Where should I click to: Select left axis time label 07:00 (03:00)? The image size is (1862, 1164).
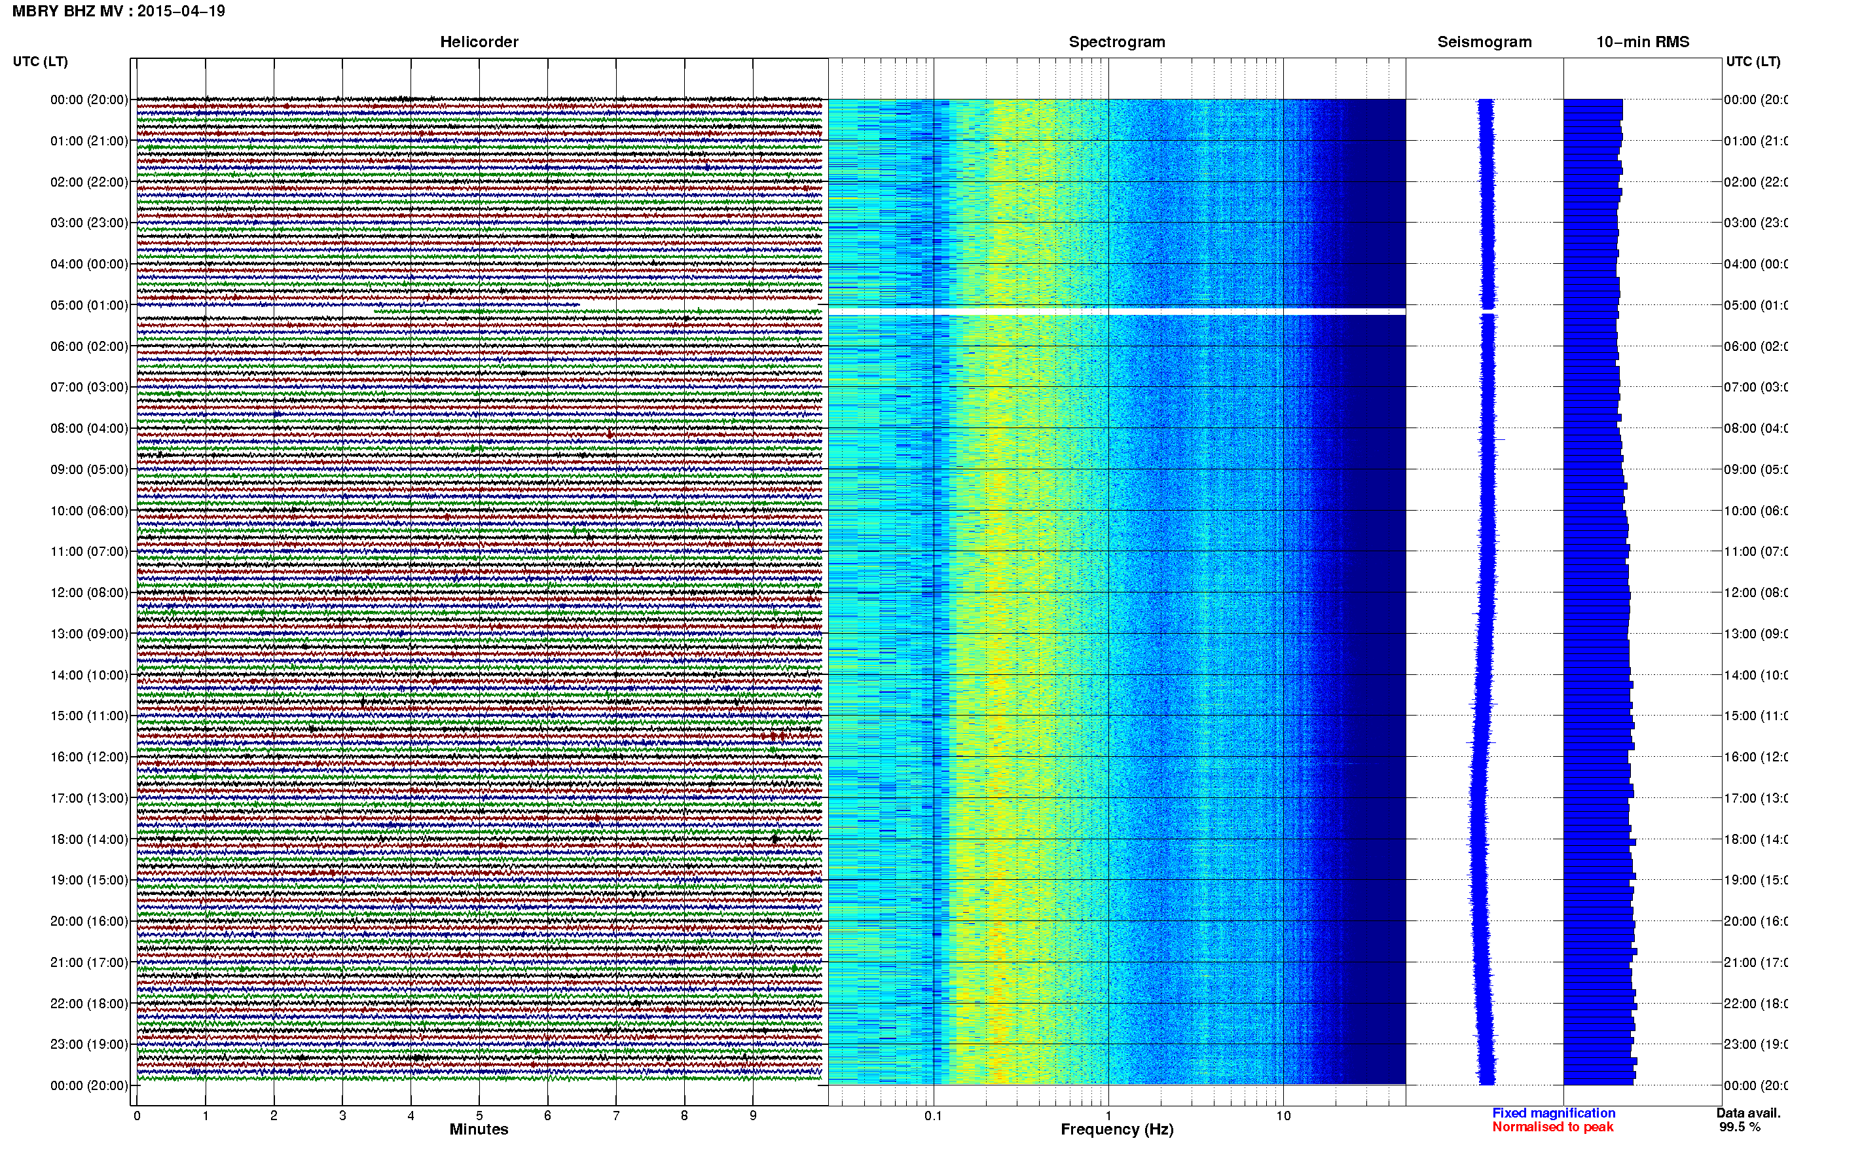[89, 386]
